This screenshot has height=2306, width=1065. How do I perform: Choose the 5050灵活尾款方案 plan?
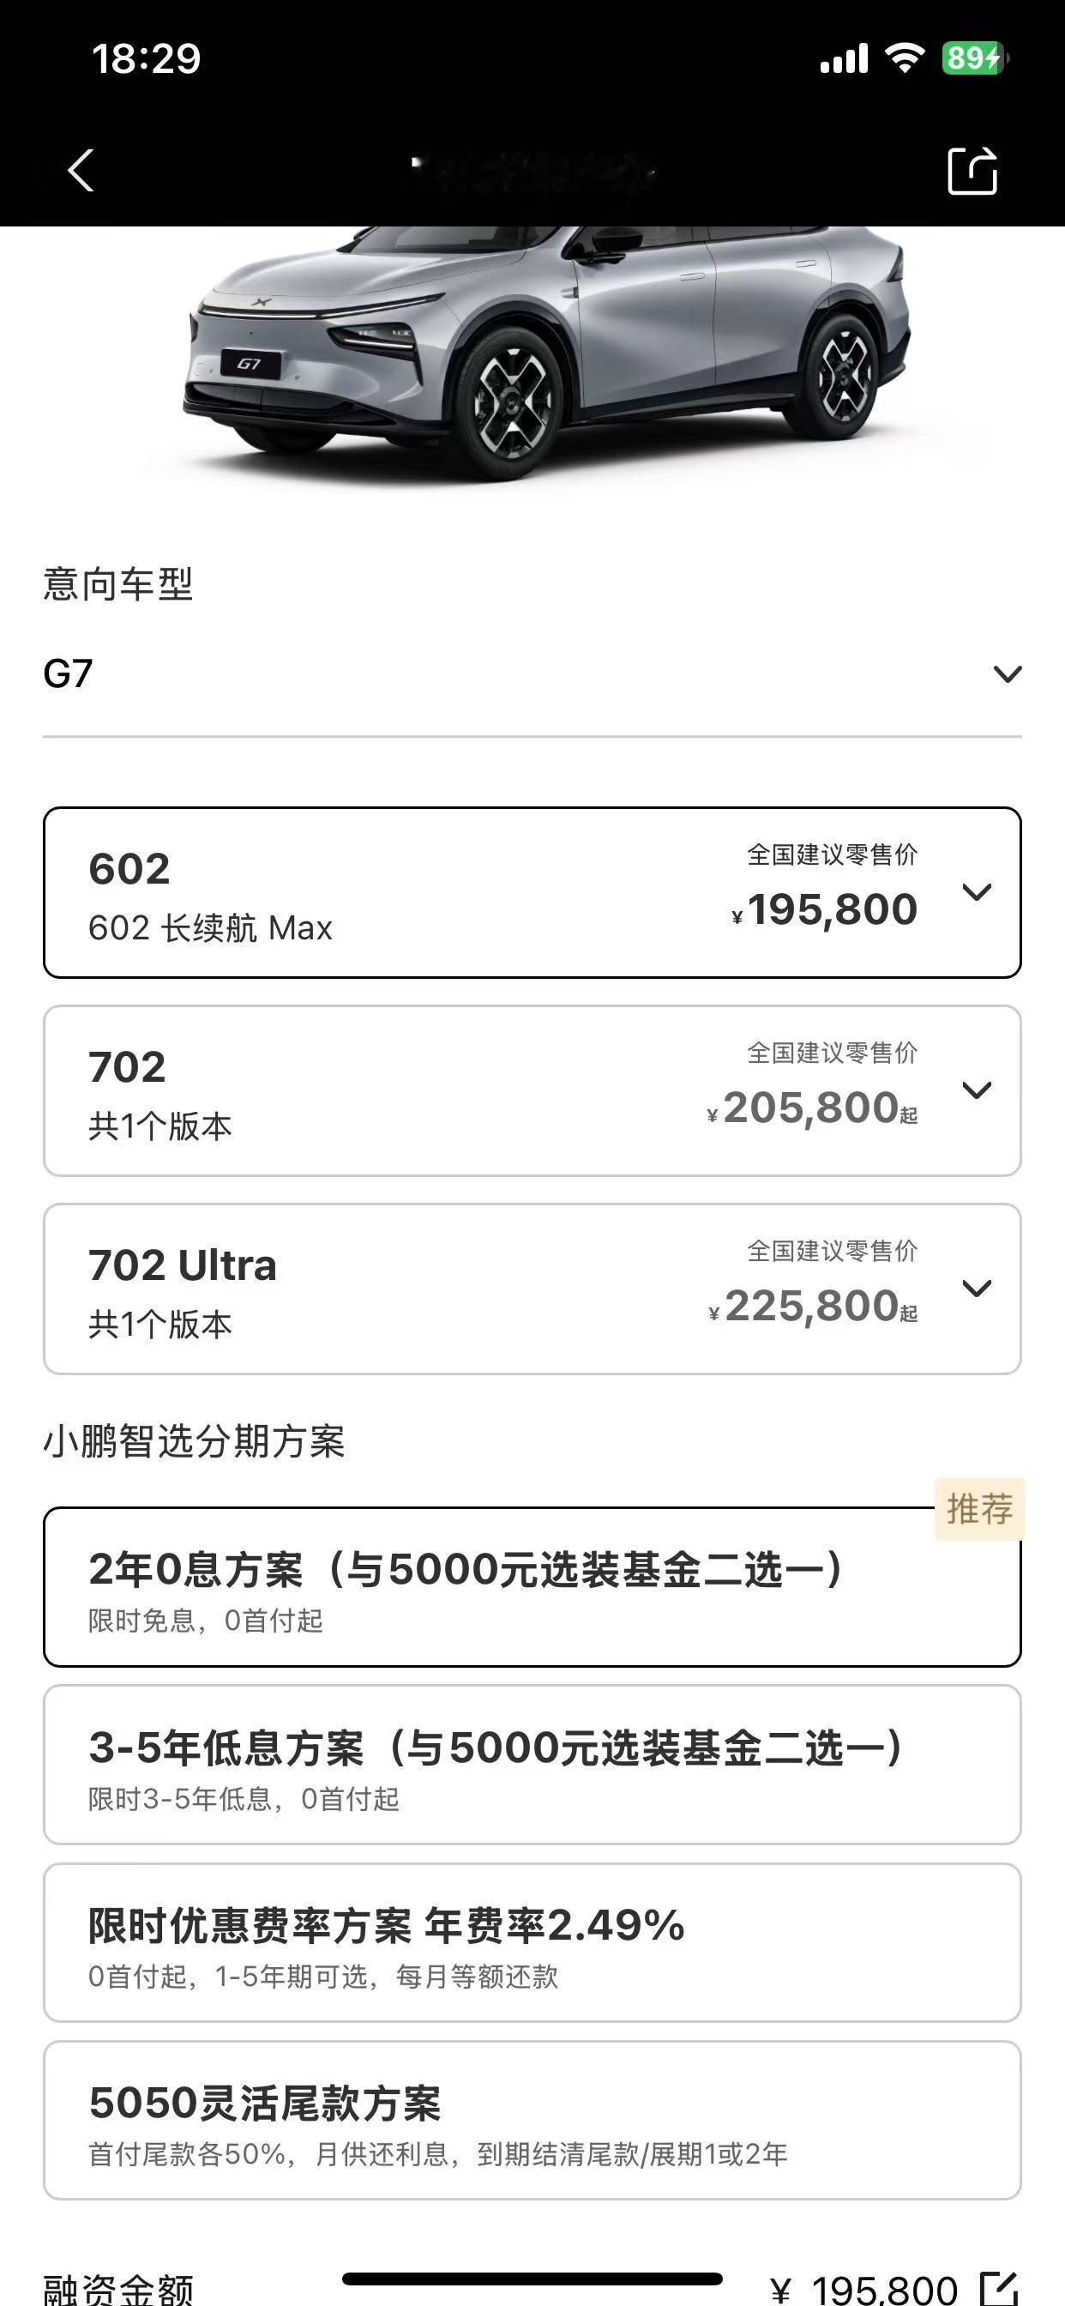pyautogui.click(x=532, y=2120)
